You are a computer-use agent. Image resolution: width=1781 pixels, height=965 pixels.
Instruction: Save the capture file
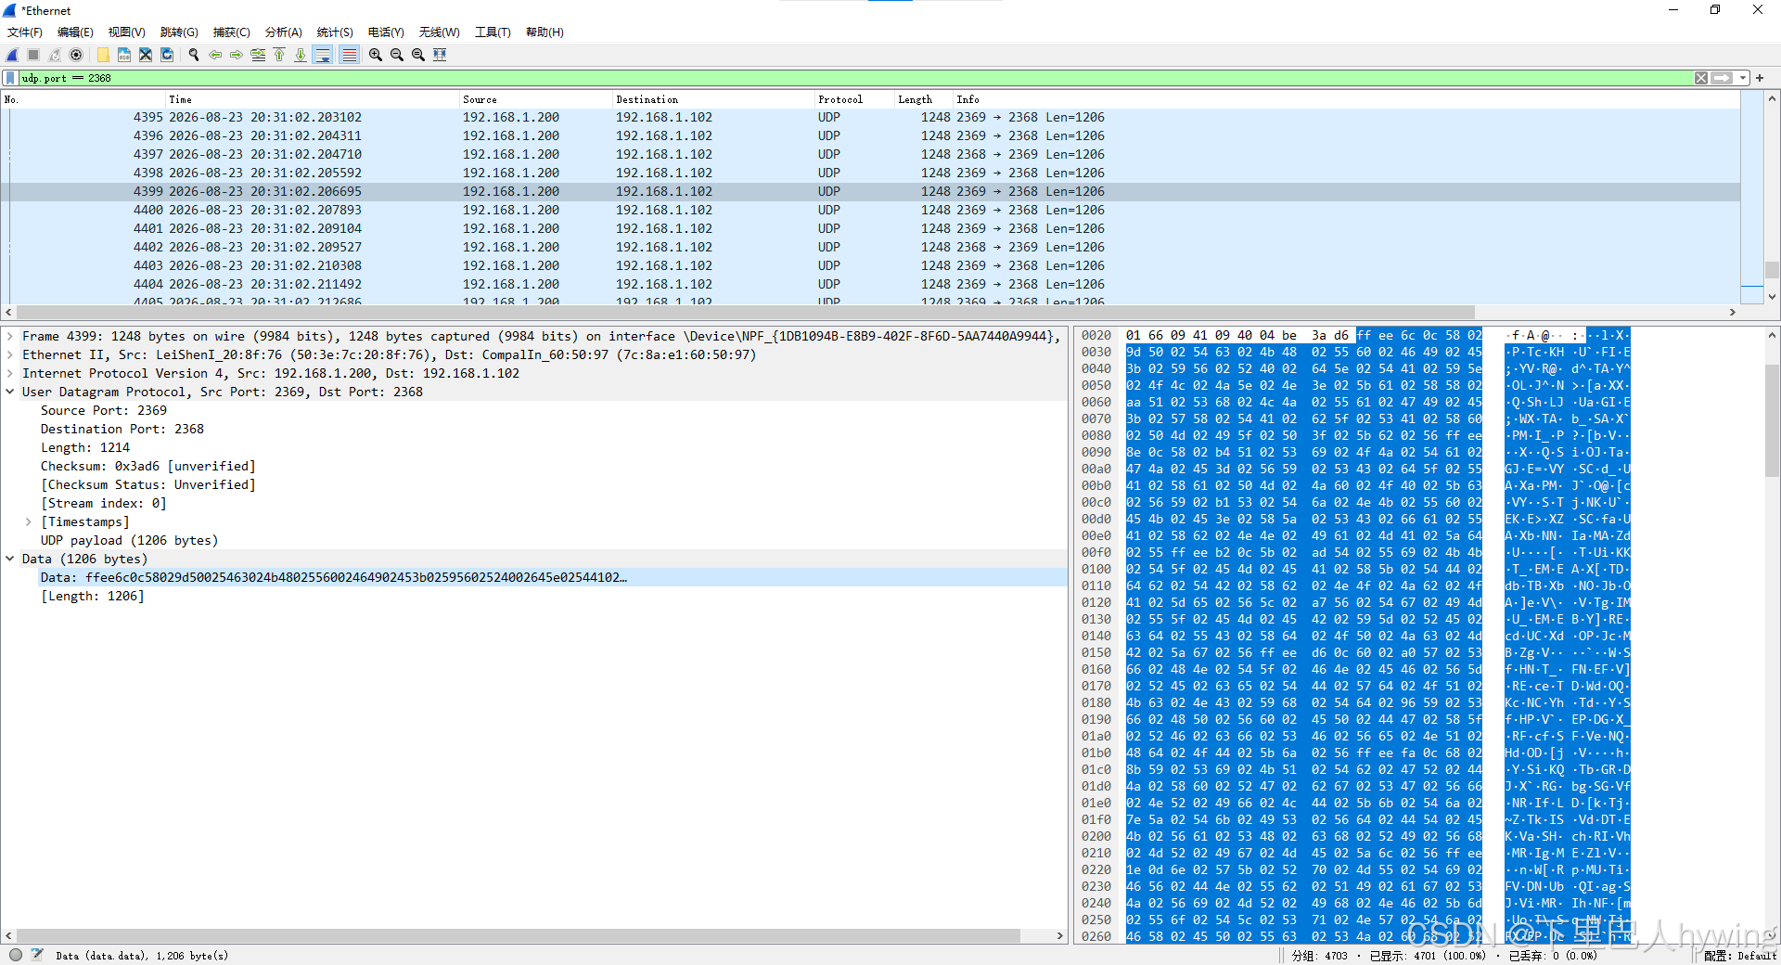(x=124, y=55)
